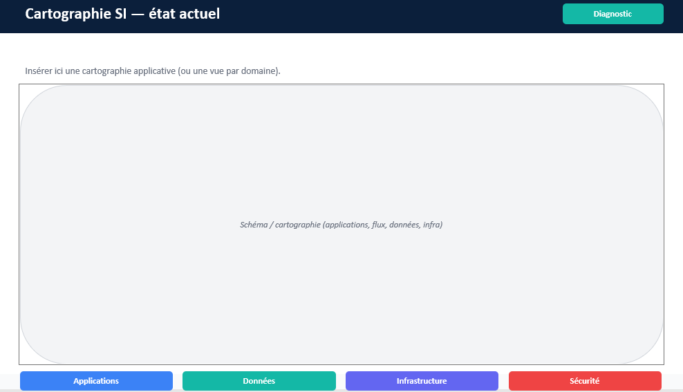This screenshot has height=392, width=683.
Task: Select the red Sécurité button
Action: pos(585,381)
